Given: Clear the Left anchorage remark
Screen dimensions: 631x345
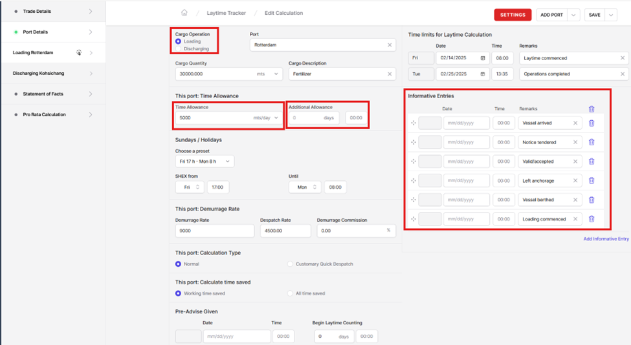Looking at the screenshot, I should pos(575,181).
